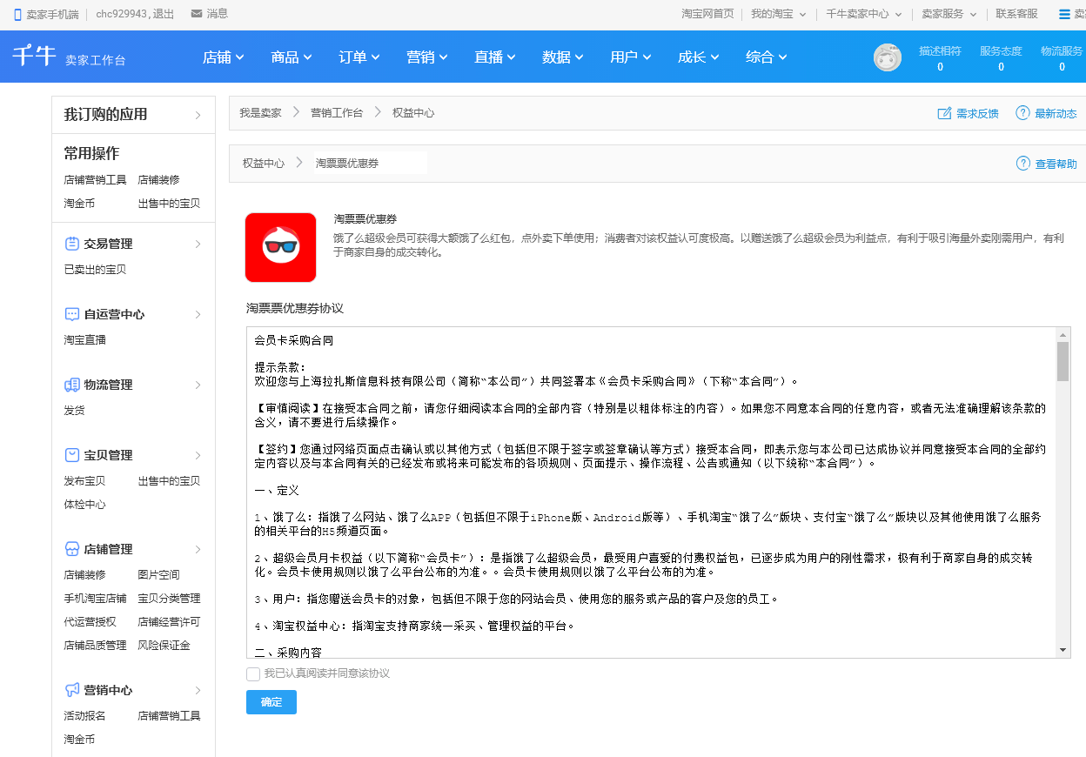Open 我的淘宝 top dropdown

click(x=779, y=14)
